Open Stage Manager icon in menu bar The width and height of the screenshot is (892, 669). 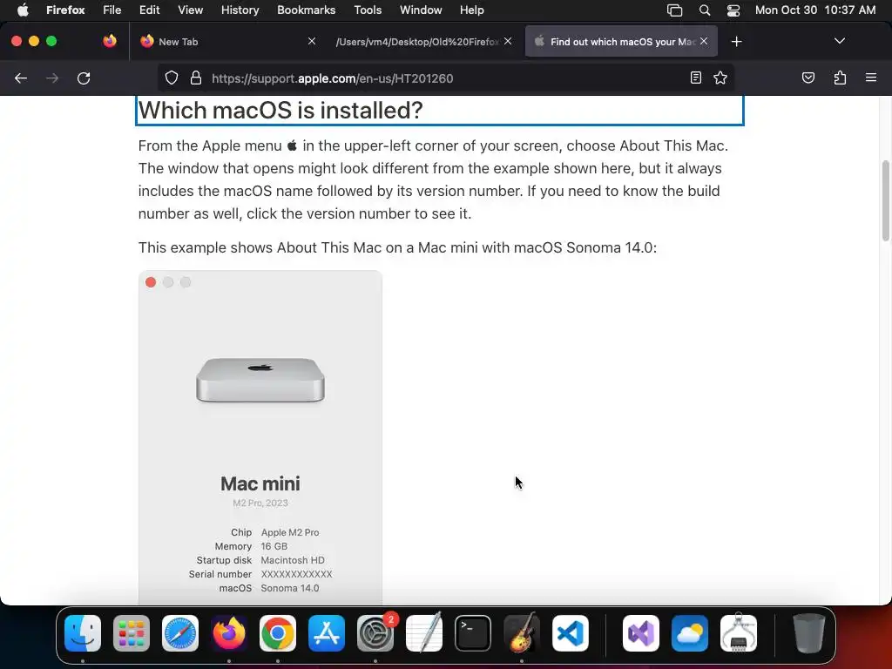(x=675, y=10)
